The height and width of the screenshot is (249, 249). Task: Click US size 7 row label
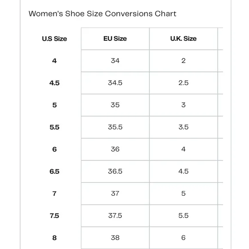(55, 194)
